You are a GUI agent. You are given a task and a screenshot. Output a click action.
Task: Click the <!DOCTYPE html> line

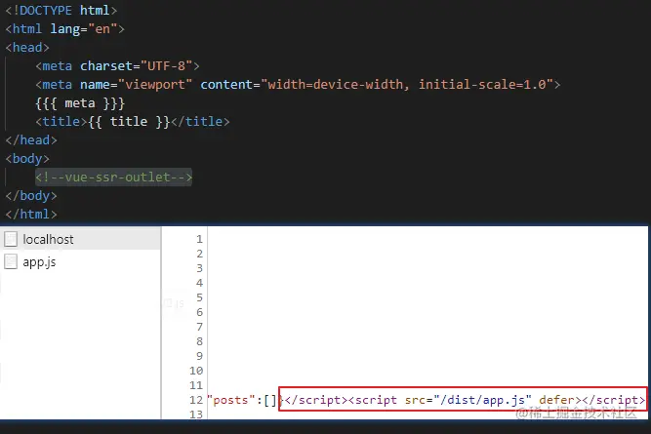pyautogui.click(x=61, y=11)
